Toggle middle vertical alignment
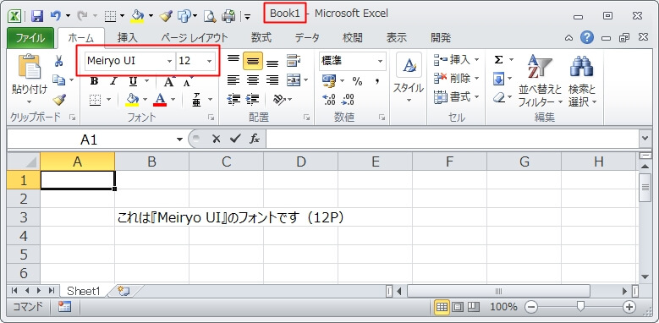The image size is (659, 323). click(x=253, y=62)
